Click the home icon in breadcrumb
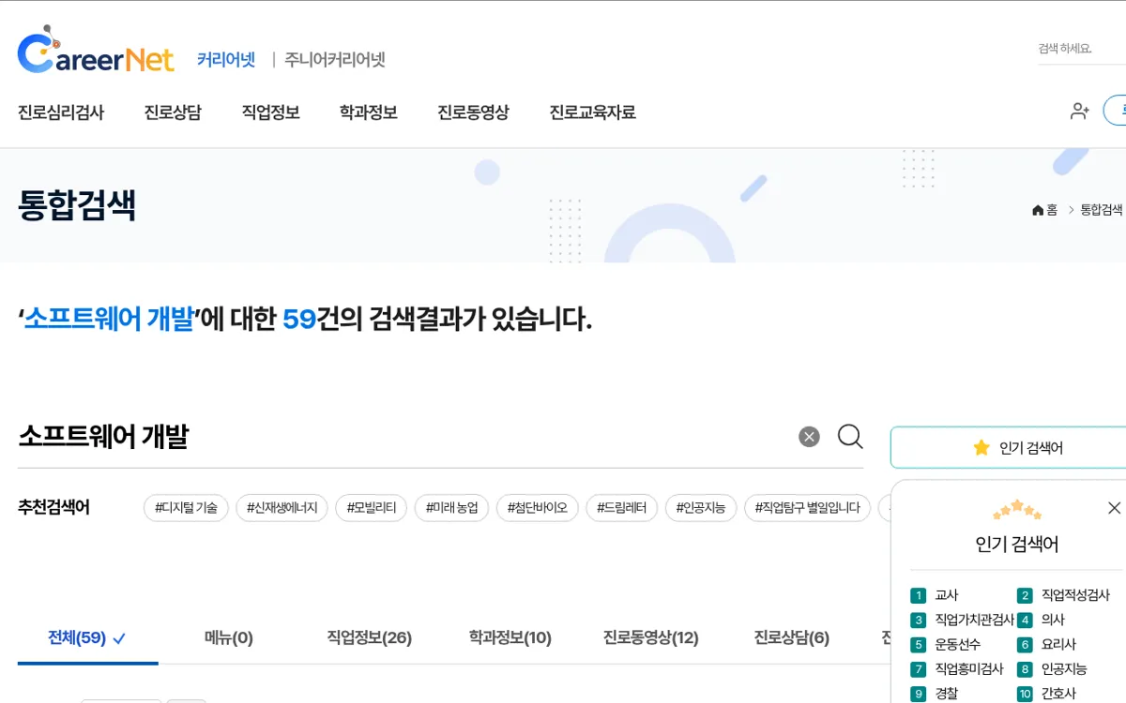 click(1037, 210)
